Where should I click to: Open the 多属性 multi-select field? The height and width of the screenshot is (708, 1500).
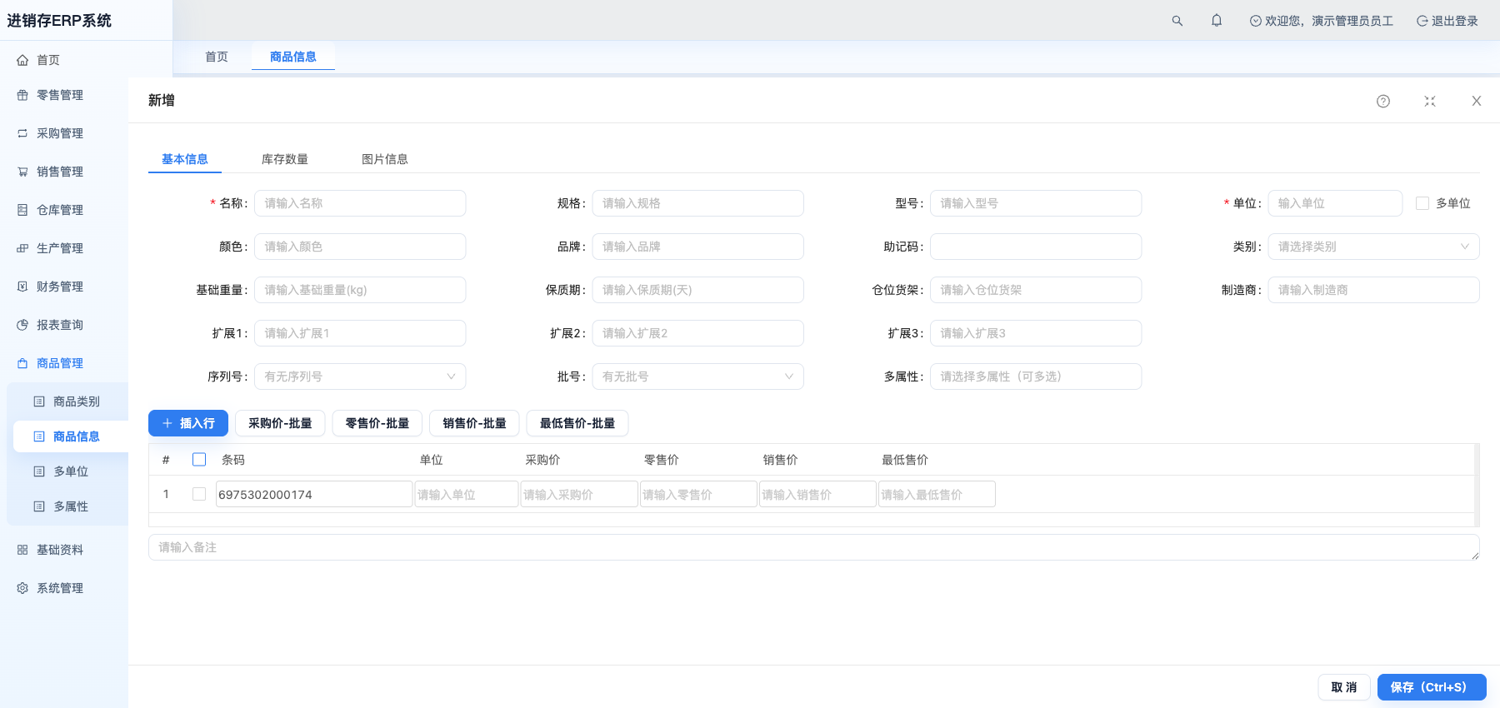[x=1036, y=376]
